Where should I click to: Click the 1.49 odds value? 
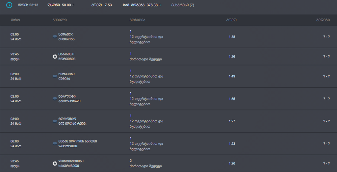(232, 76)
